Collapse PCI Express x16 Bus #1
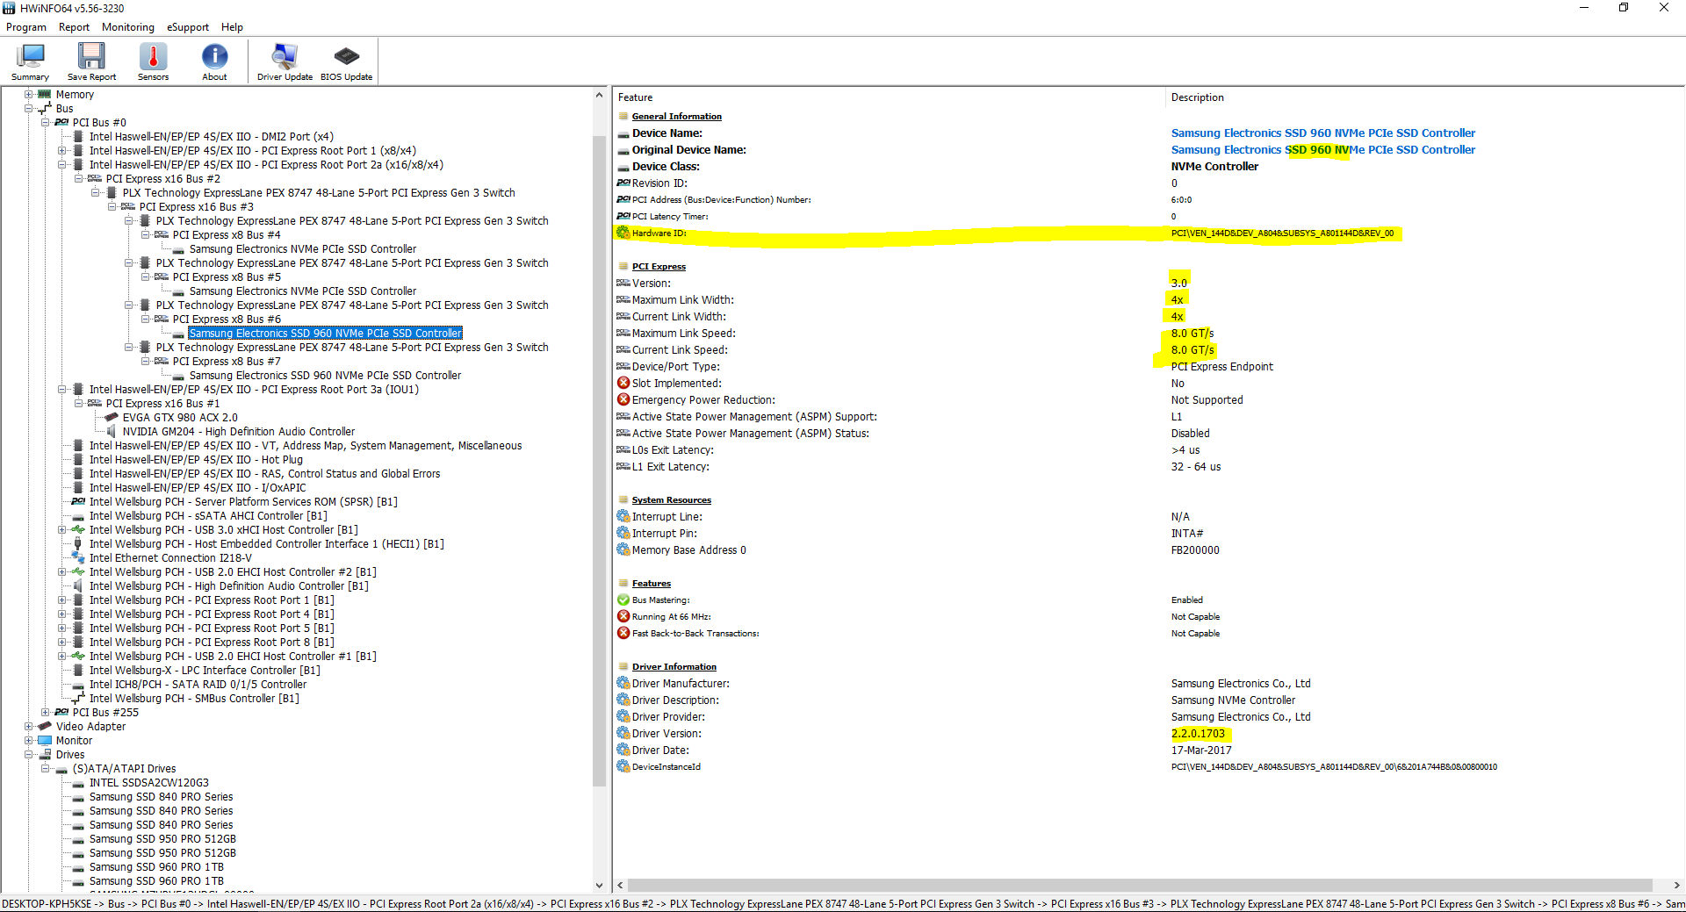 [x=79, y=403]
